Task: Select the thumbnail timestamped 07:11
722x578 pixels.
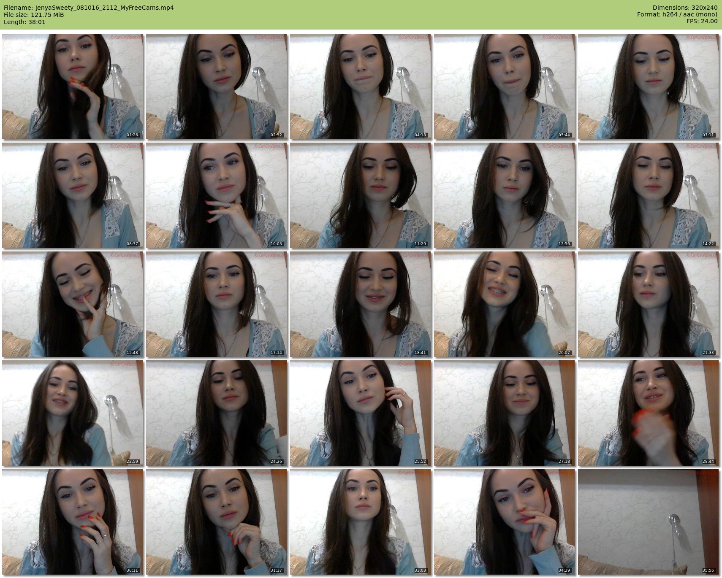Action: 649,86
